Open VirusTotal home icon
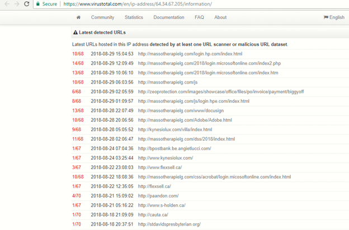Screen dimensions: 349x230 (x=78, y=17)
